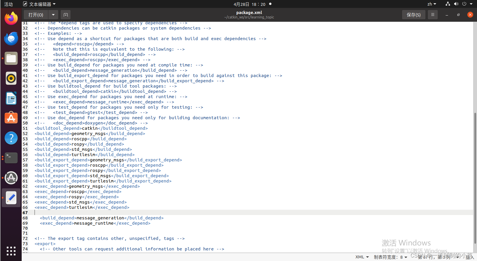
Task: Open Firefox from the dock
Action: (x=11, y=18)
